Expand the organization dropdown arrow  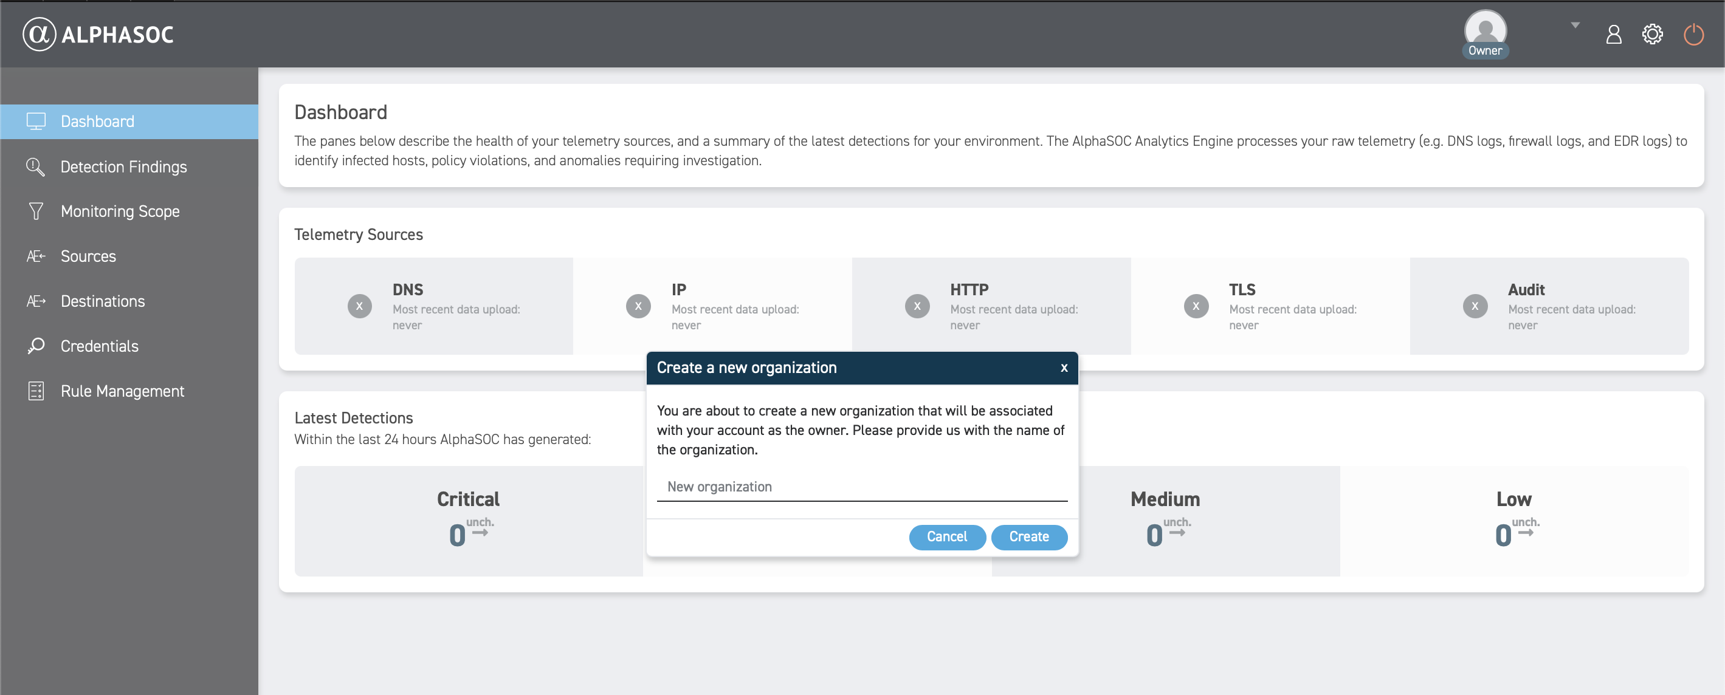(1574, 26)
